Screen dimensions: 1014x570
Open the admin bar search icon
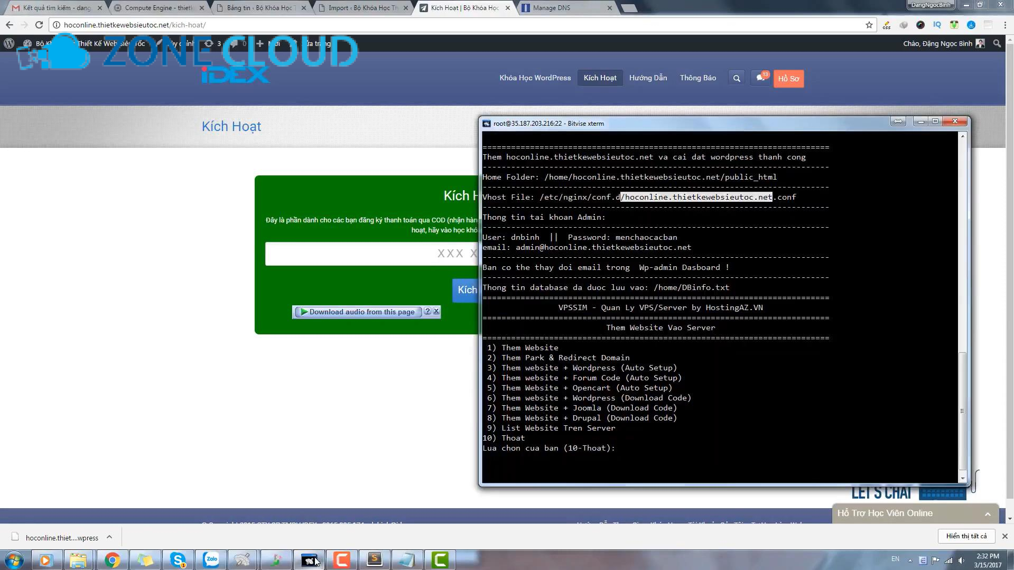point(997,43)
